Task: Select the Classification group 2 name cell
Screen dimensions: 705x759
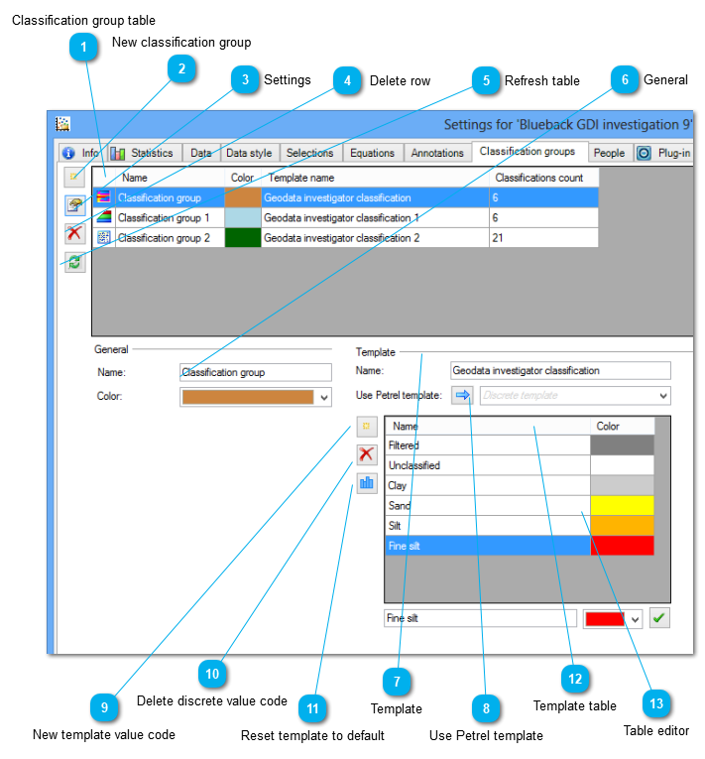Action: pyautogui.click(x=170, y=238)
